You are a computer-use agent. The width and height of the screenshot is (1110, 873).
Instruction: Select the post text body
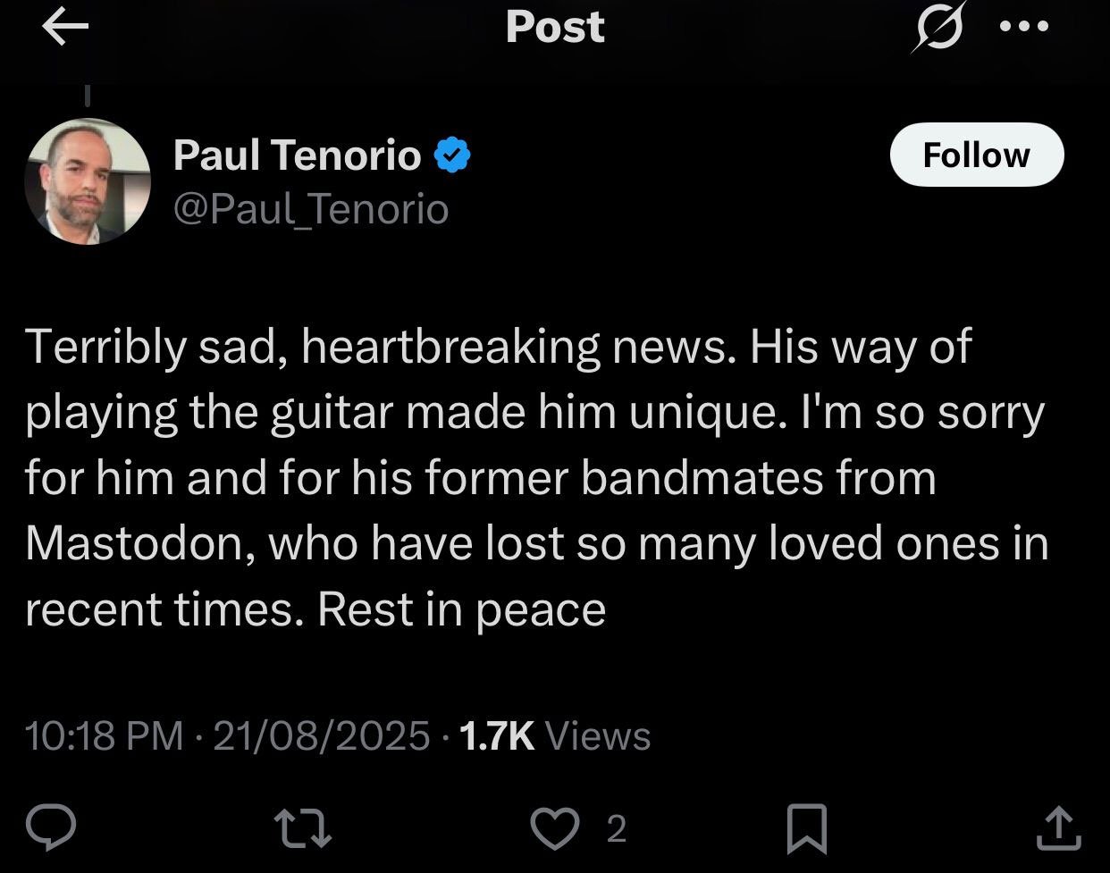point(536,478)
